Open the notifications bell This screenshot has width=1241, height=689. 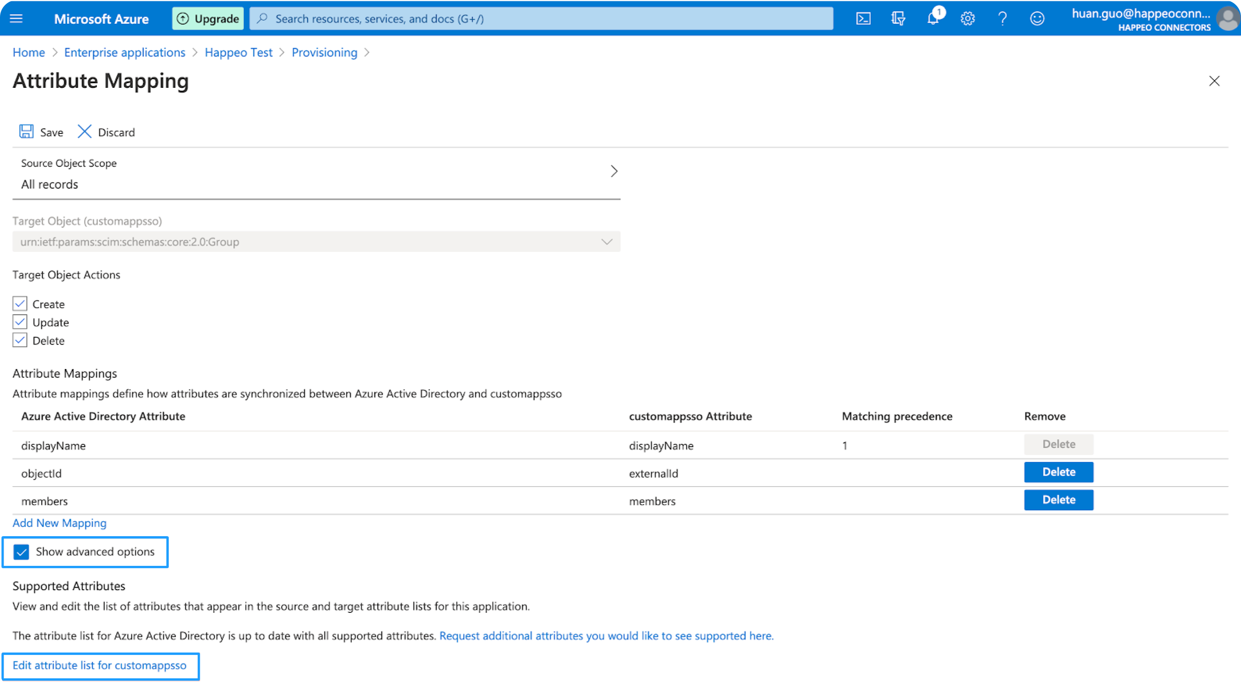click(x=933, y=18)
